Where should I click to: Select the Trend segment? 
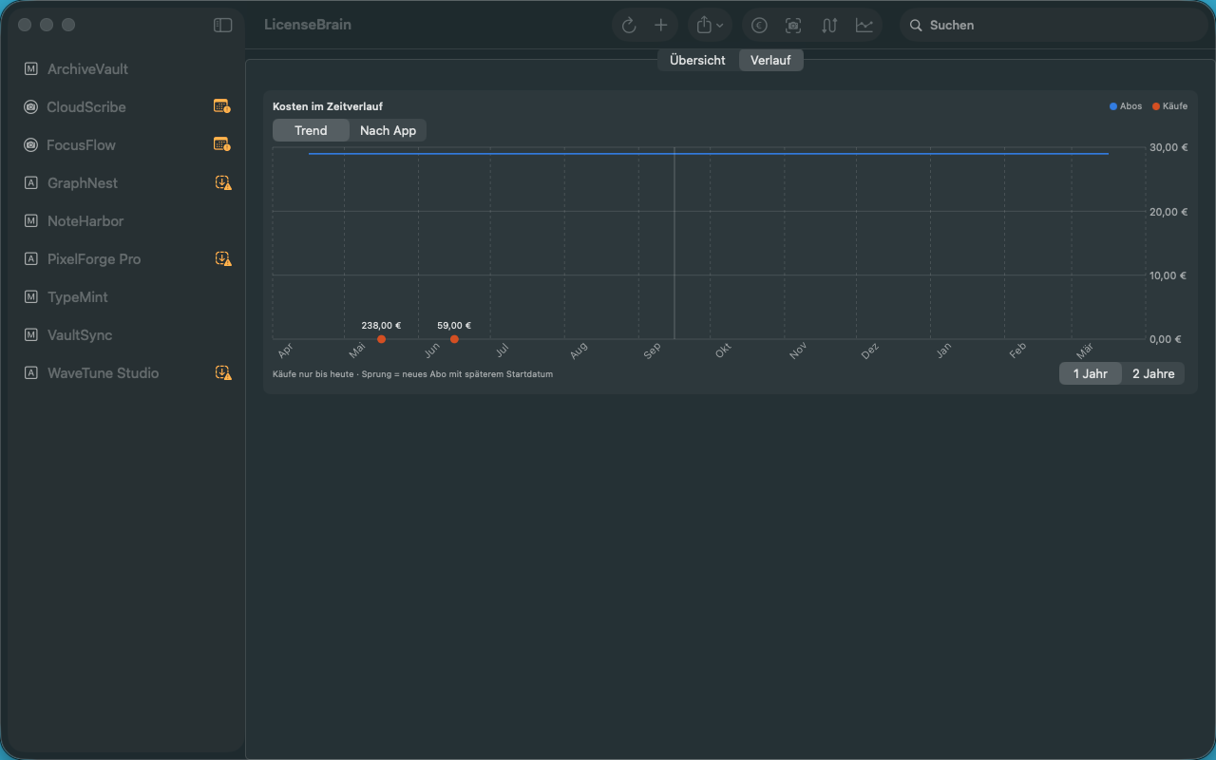[x=311, y=130]
